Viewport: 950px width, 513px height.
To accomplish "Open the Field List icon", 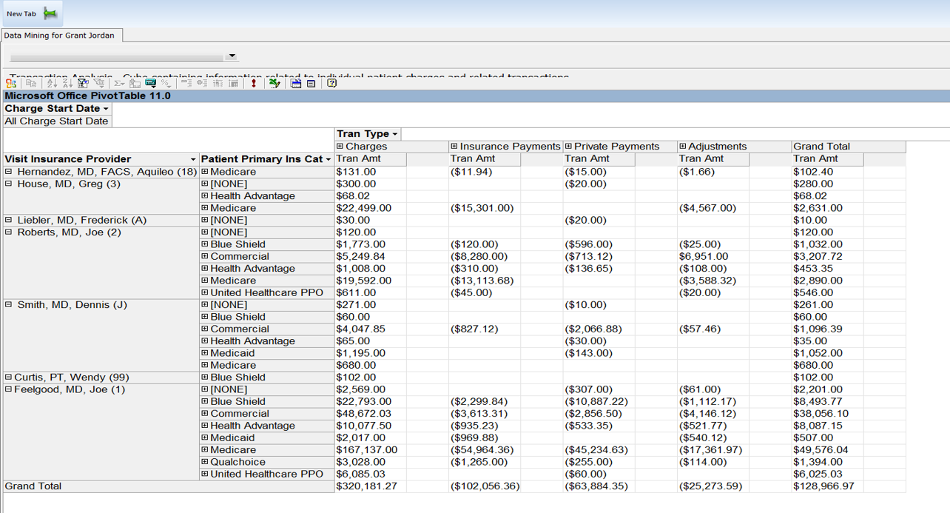I will [311, 84].
